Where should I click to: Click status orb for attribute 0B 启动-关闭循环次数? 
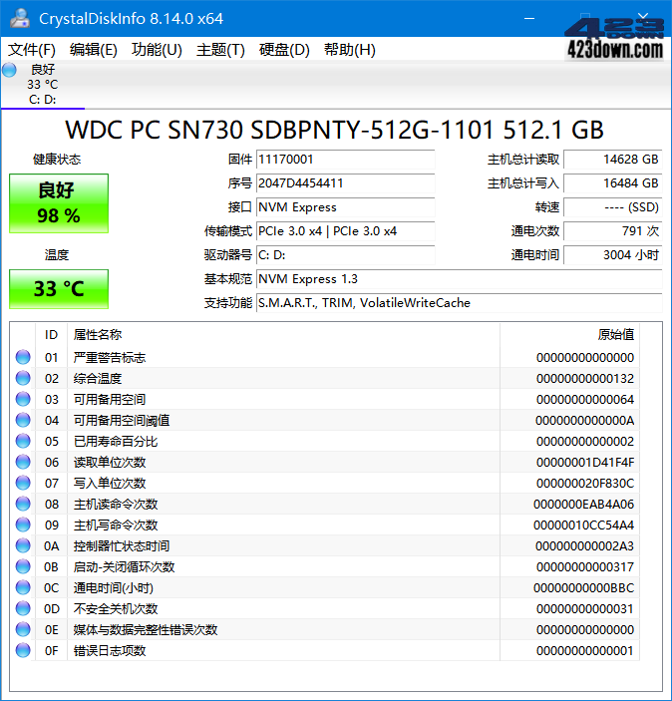(x=23, y=566)
